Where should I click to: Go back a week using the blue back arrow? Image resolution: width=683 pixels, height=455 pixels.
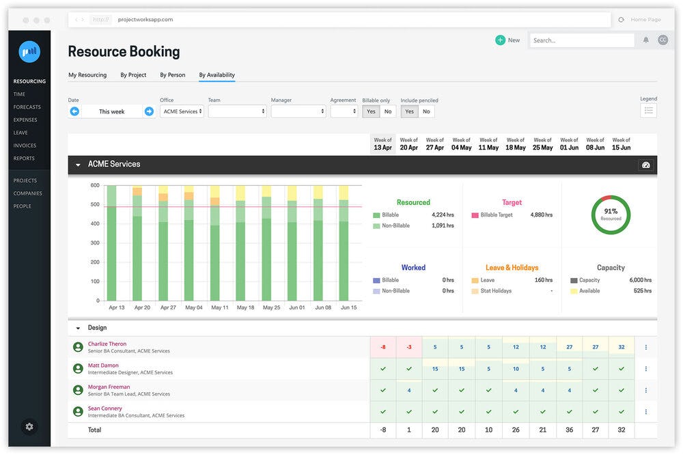[x=74, y=110]
